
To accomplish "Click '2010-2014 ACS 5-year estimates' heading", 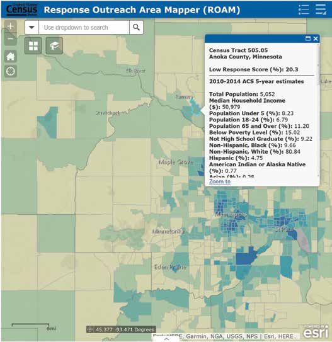I will tap(256, 82).
